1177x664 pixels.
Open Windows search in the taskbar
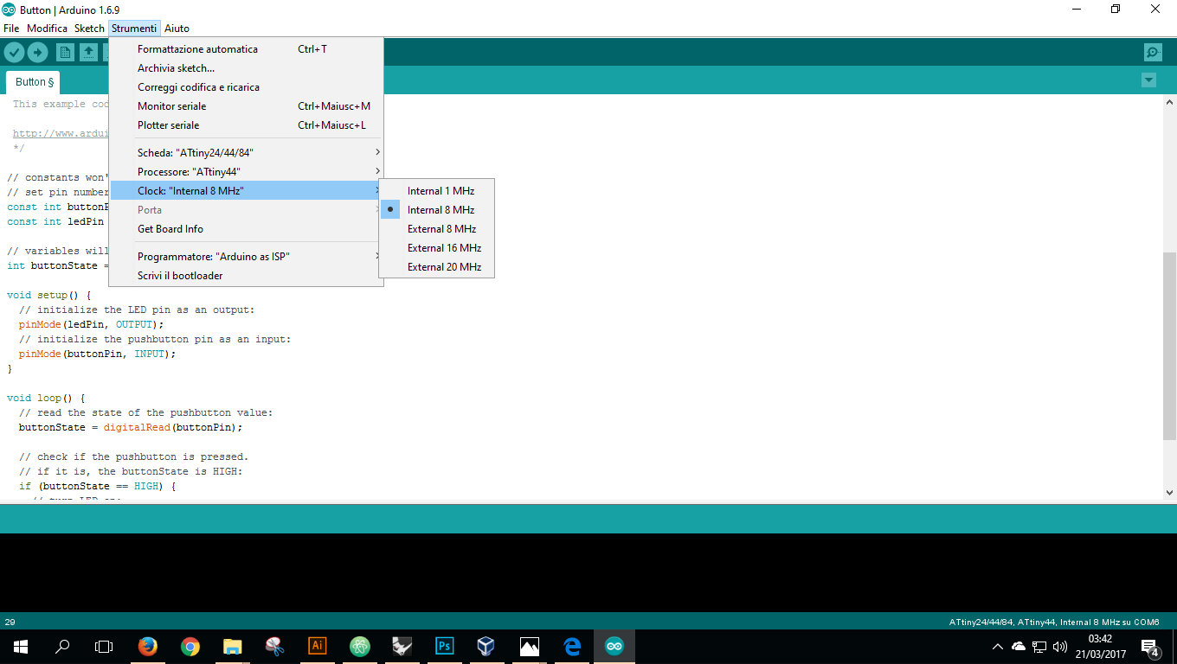click(x=62, y=646)
